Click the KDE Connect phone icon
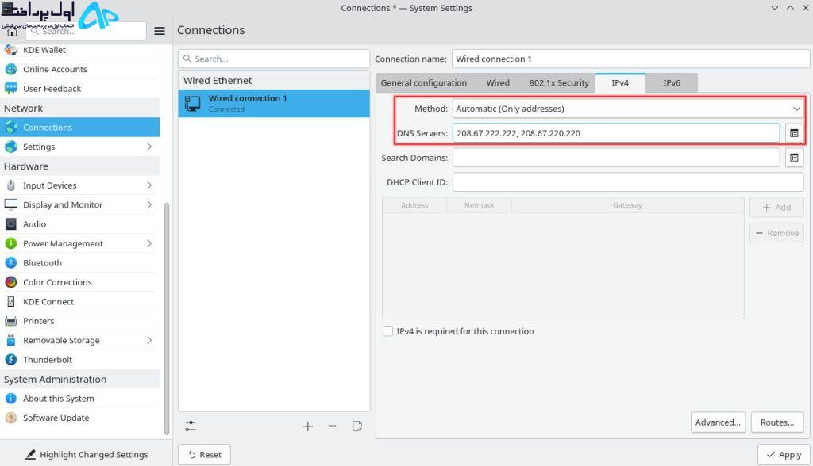Screen dimensions: 813x466 (10, 301)
